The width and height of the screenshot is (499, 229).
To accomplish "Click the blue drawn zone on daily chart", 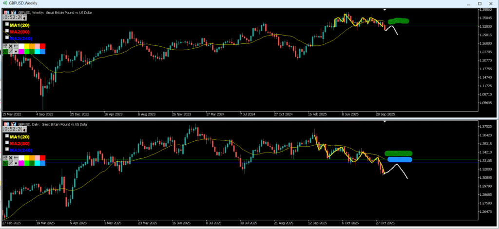I will pyautogui.click(x=398, y=159).
